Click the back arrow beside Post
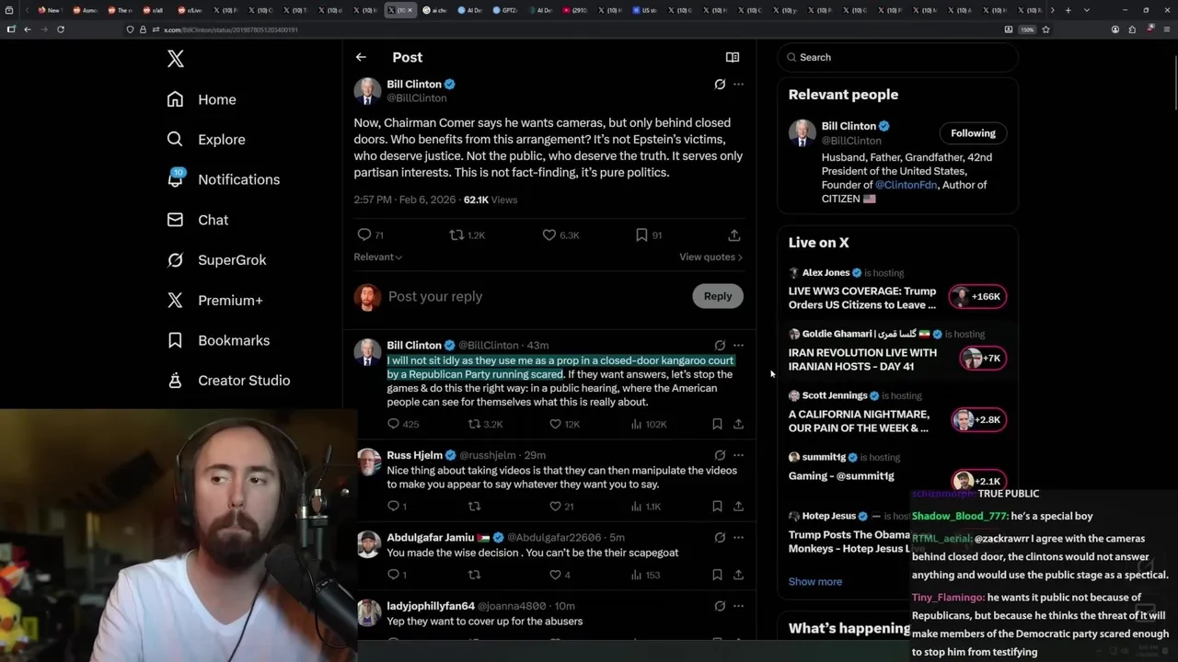The height and width of the screenshot is (662, 1178). (x=361, y=57)
